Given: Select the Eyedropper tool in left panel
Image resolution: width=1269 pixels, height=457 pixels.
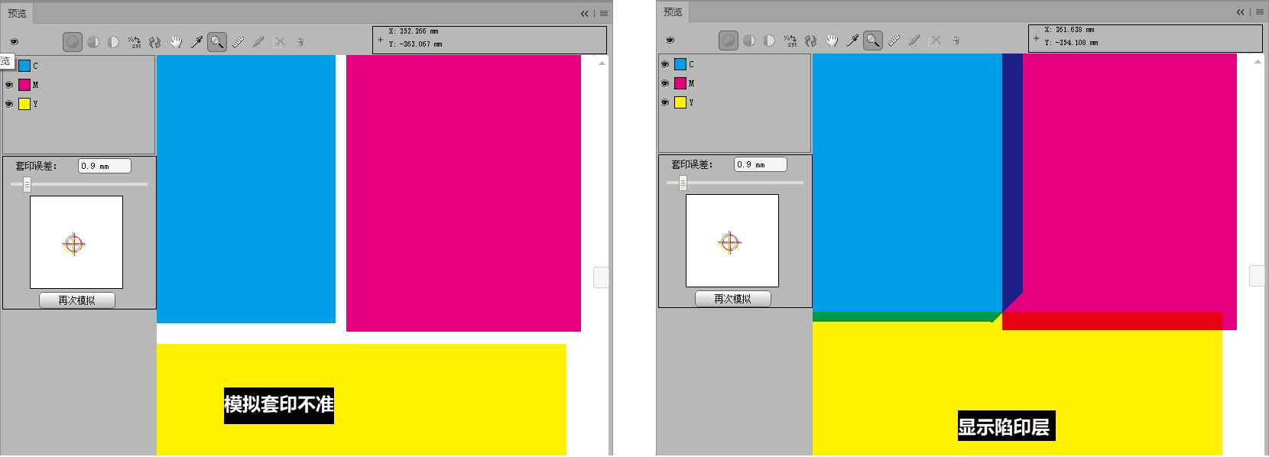Looking at the screenshot, I should tap(196, 42).
